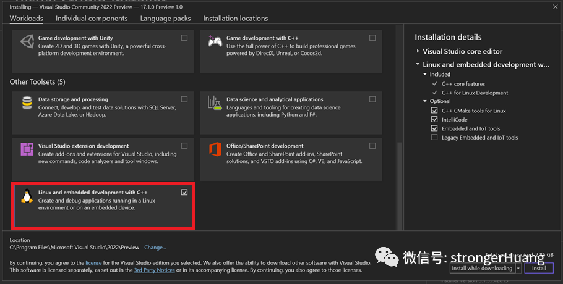Screen dimensions: 563x284
Task: Click 'Game development with Unity' title
Action: [x=75, y=38]
